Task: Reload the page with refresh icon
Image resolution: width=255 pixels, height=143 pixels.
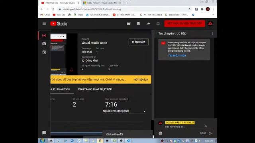Action: [53, 9]
